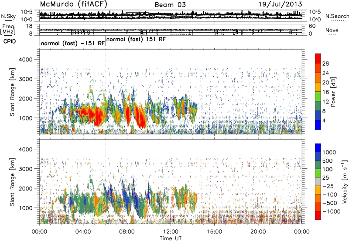The height and width of the screenshot is (241, 349).
Task: Click the '16:00' time axis tick label
Action: click(x=214, y=232)
